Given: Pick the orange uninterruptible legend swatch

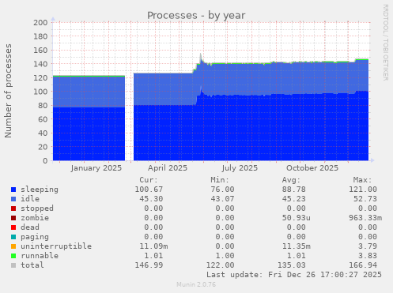Looking at the screenshot, I should 13,246.
